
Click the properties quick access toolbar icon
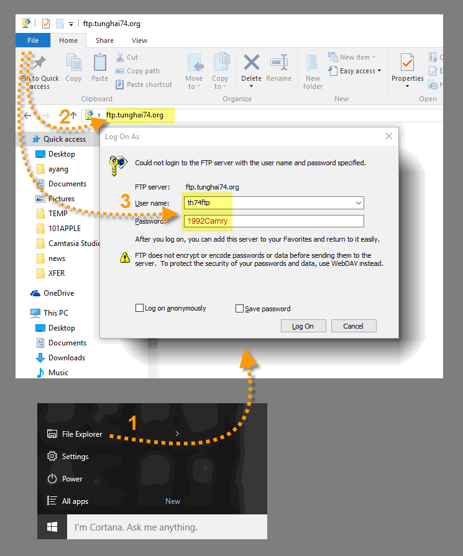point(46,24)
